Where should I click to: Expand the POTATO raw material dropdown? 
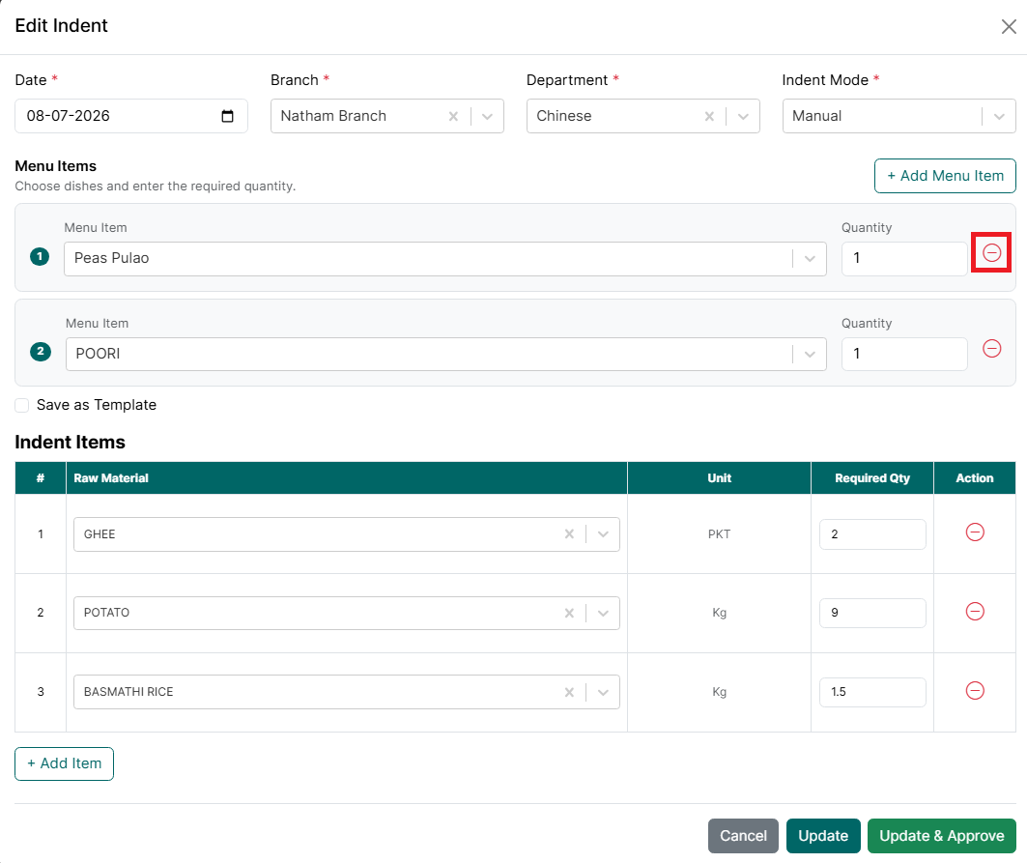[603, 614]
